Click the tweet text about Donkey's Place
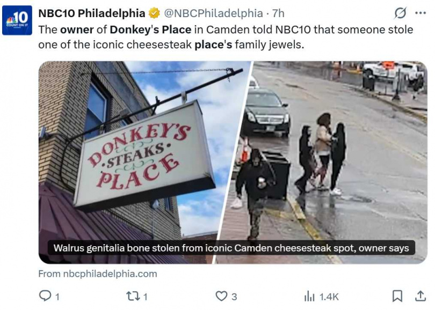 226,37
